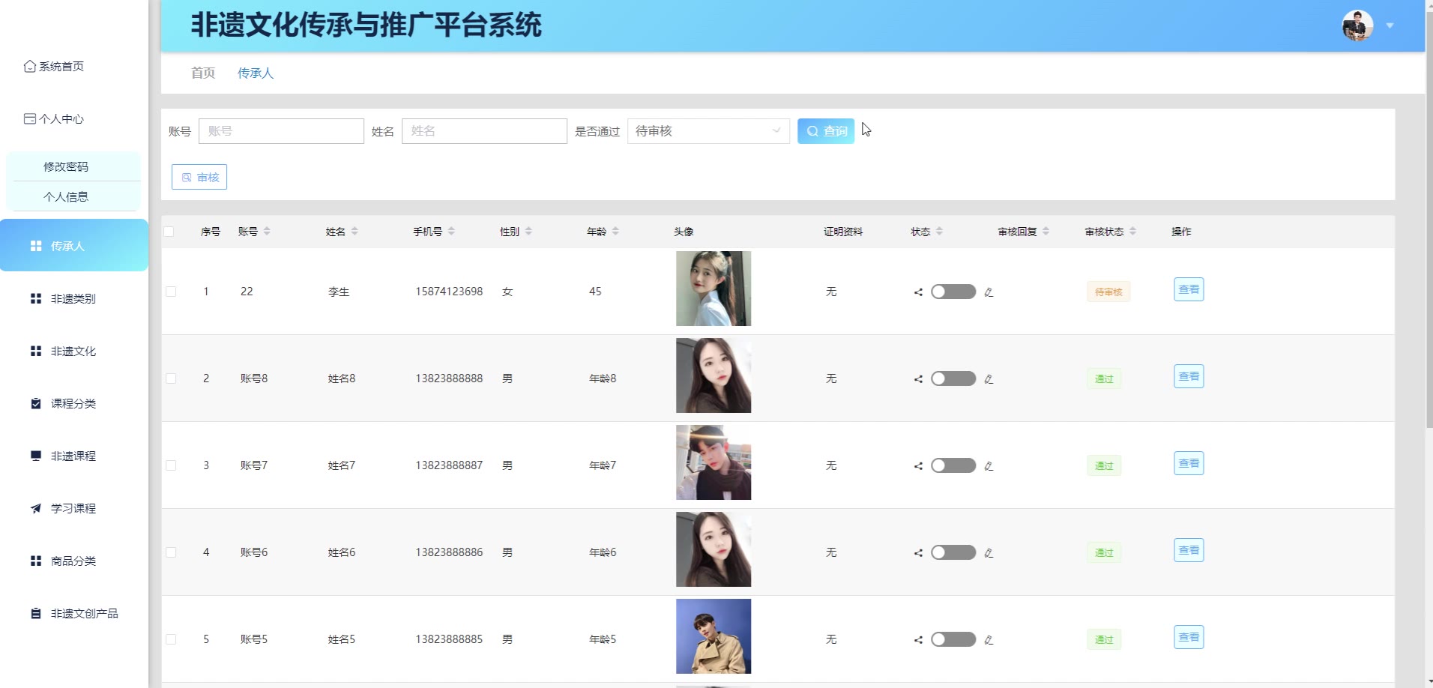Click the 首页 breadcrumb link
Screen dimensions: 1433x688
tap(203, 73)
